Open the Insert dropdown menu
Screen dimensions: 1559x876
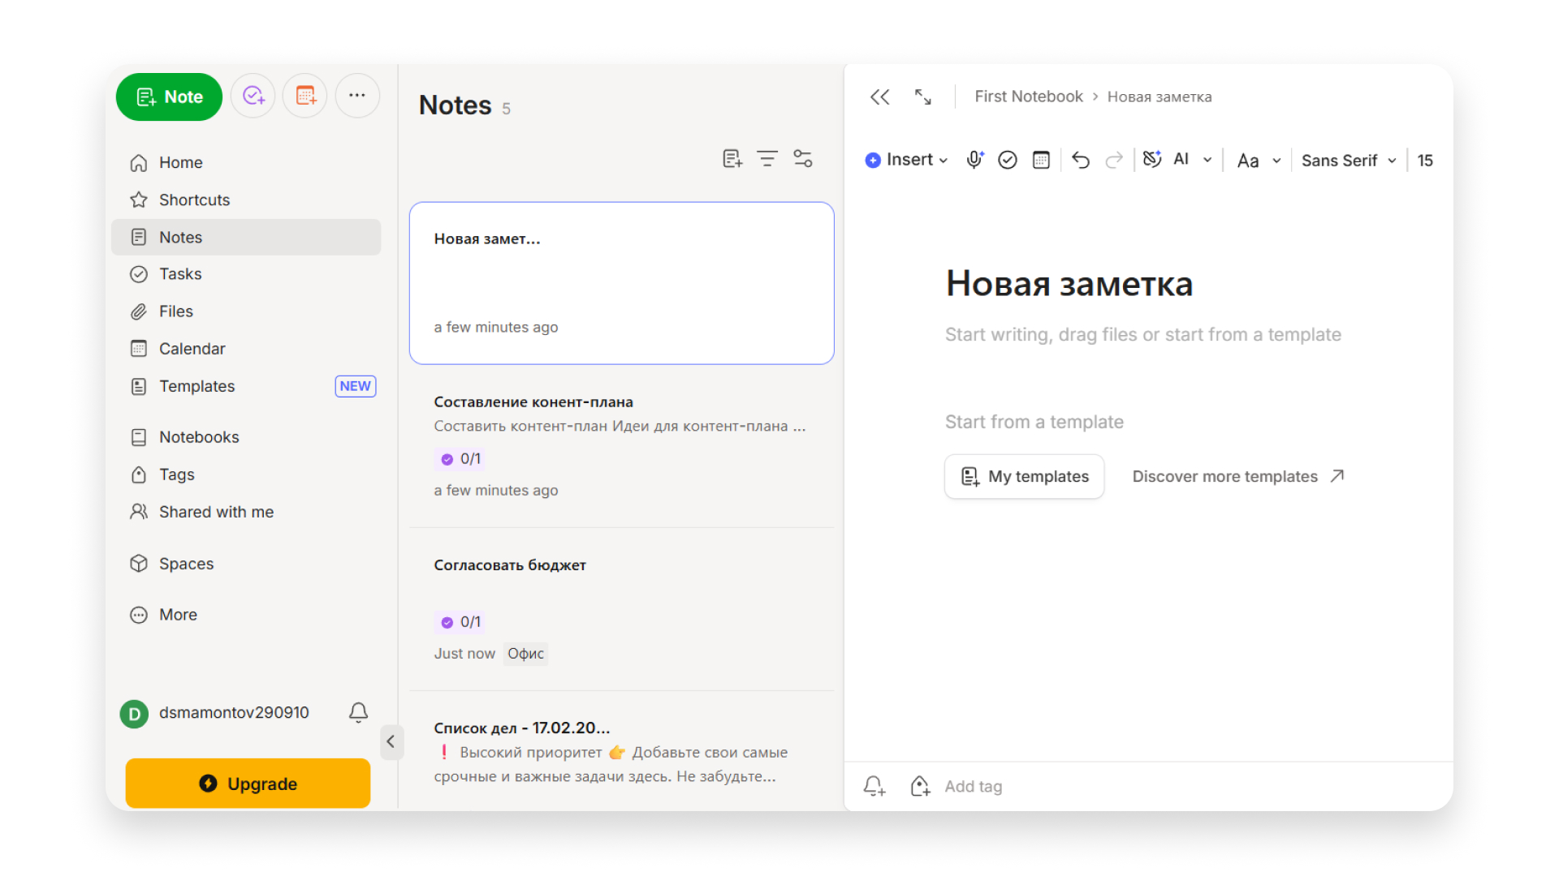coord(905,160)
